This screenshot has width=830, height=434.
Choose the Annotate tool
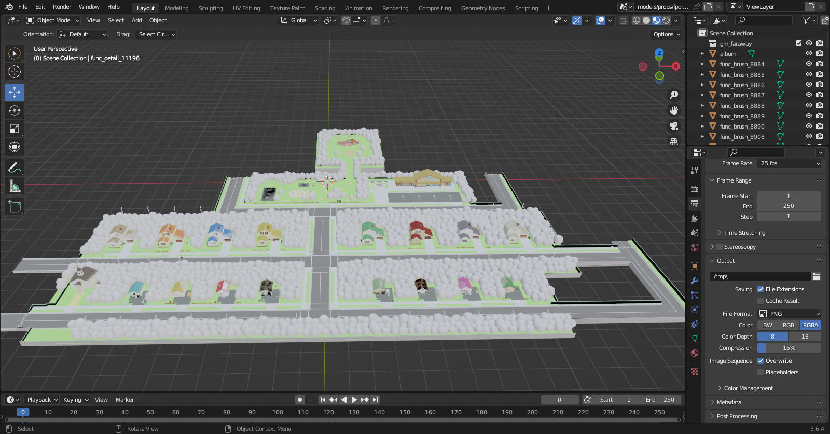point(15,167)
